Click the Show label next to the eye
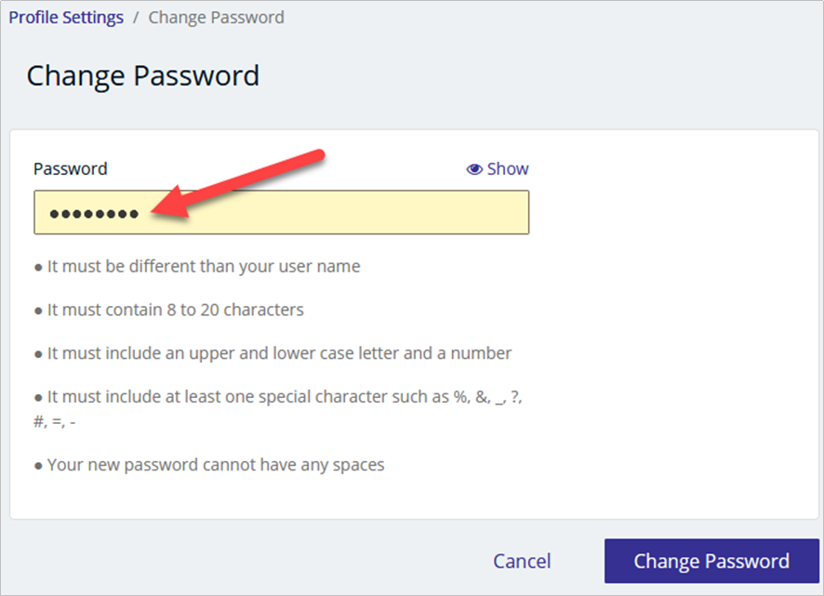The height and width of the screenshot is (596, 824). coord(507,168)
